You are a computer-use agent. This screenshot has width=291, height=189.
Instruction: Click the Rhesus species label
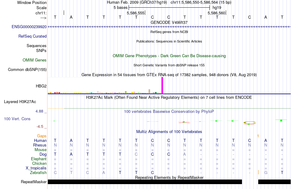pyautogui.click(x=40, y=145)
